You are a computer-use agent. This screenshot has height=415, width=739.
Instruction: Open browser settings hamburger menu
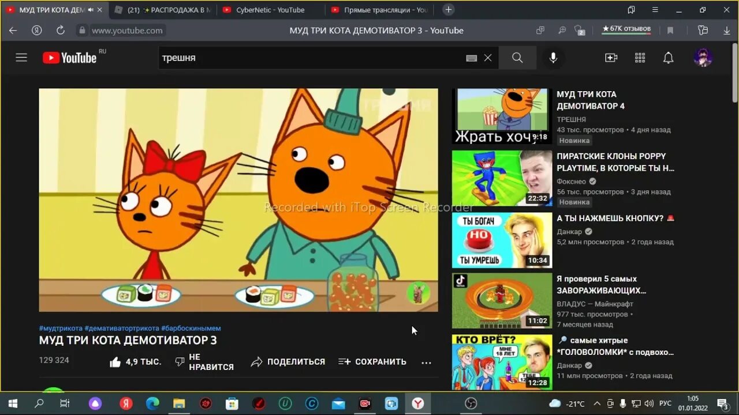tap(655, 10)
